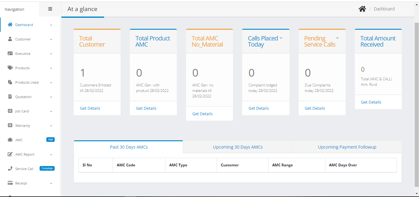This screenshot has width=419, height=197.
Task: Expand the Customer sidebar menu
Action: click(x=51, y=39)
